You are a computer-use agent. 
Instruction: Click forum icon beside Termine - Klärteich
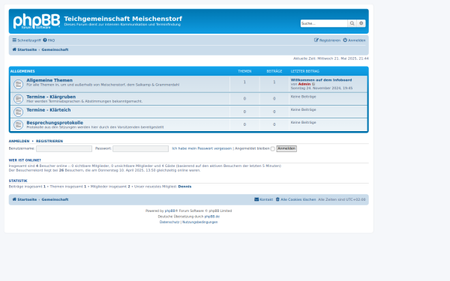click(18, 112)
